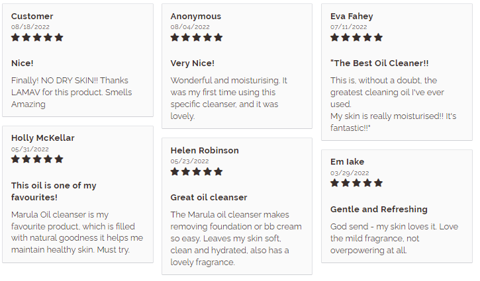The image size is (480, 281).
Task: Click the star rating on Anonymous's review
Action: point(197,38)
